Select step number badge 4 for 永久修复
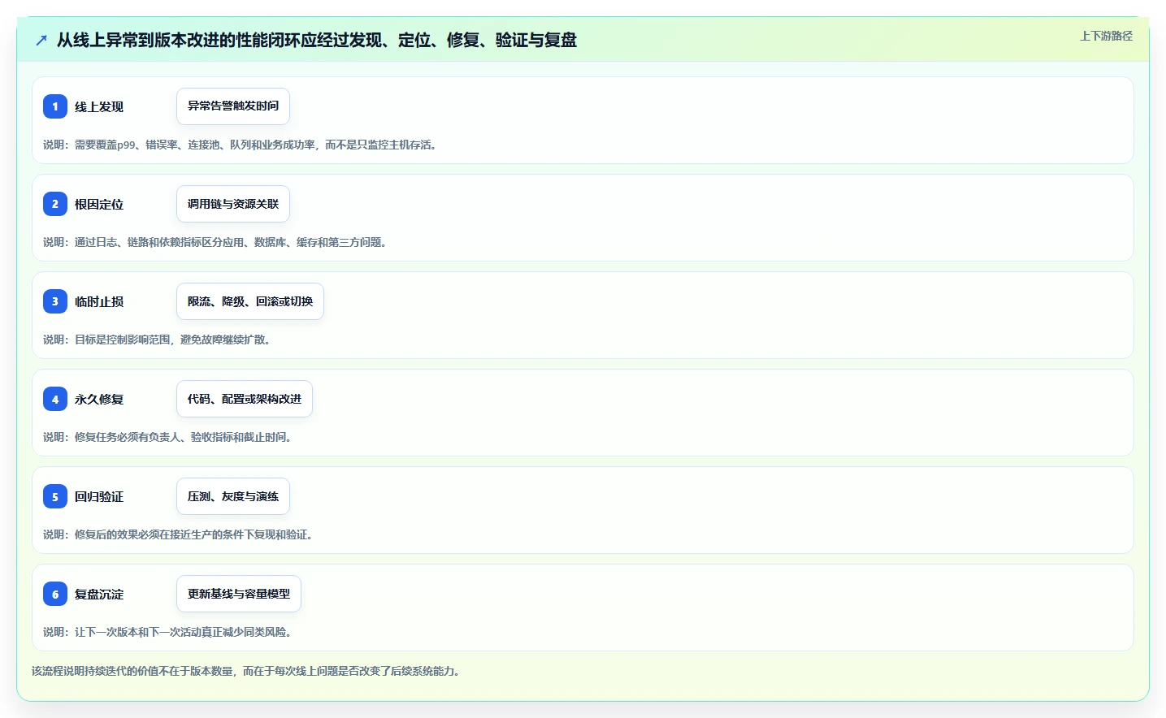 pyautogui.click(x=55, y=399)
